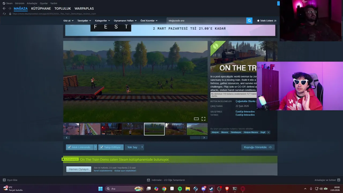
Task: Click the Yok Say button
Action: pyautogui.click(x=132, y=147)
